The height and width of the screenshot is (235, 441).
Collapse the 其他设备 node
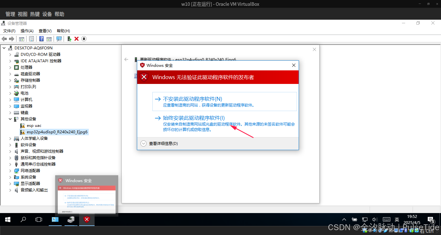pyautogui.click(x=10, y=119)
